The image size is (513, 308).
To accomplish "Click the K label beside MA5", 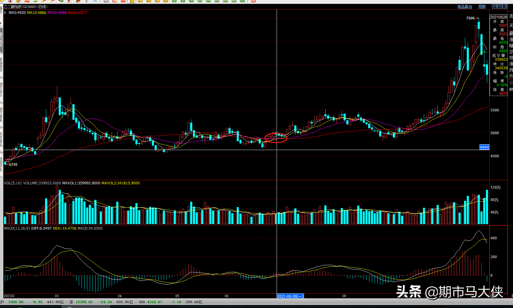I will click(x=5, y=13).
